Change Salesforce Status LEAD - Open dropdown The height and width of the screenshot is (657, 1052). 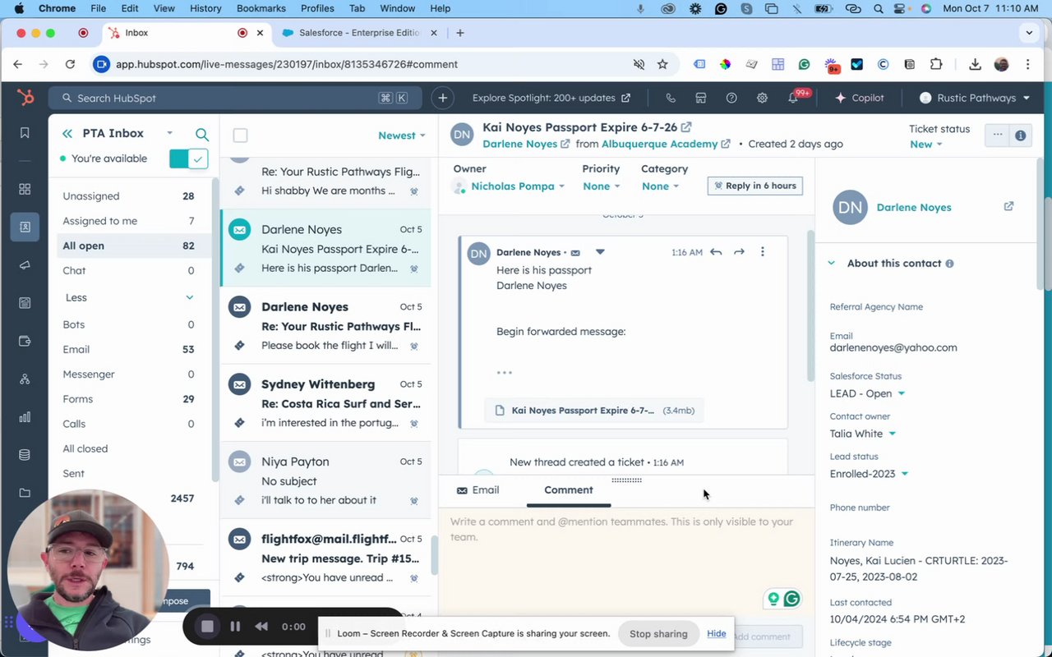click(x=867, y=393)
